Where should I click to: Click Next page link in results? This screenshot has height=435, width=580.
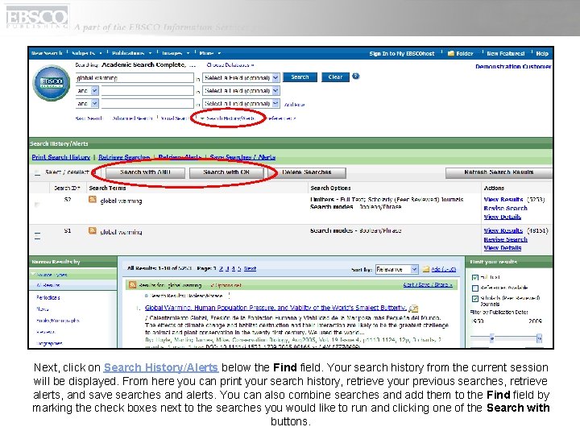pyautogui.click(x=250, y=268)
